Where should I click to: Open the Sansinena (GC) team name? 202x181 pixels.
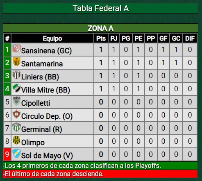point(46,51)
